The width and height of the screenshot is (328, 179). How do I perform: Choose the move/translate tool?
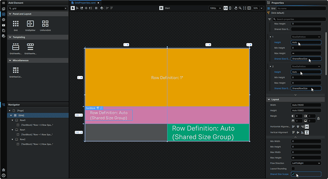(86, 8)
